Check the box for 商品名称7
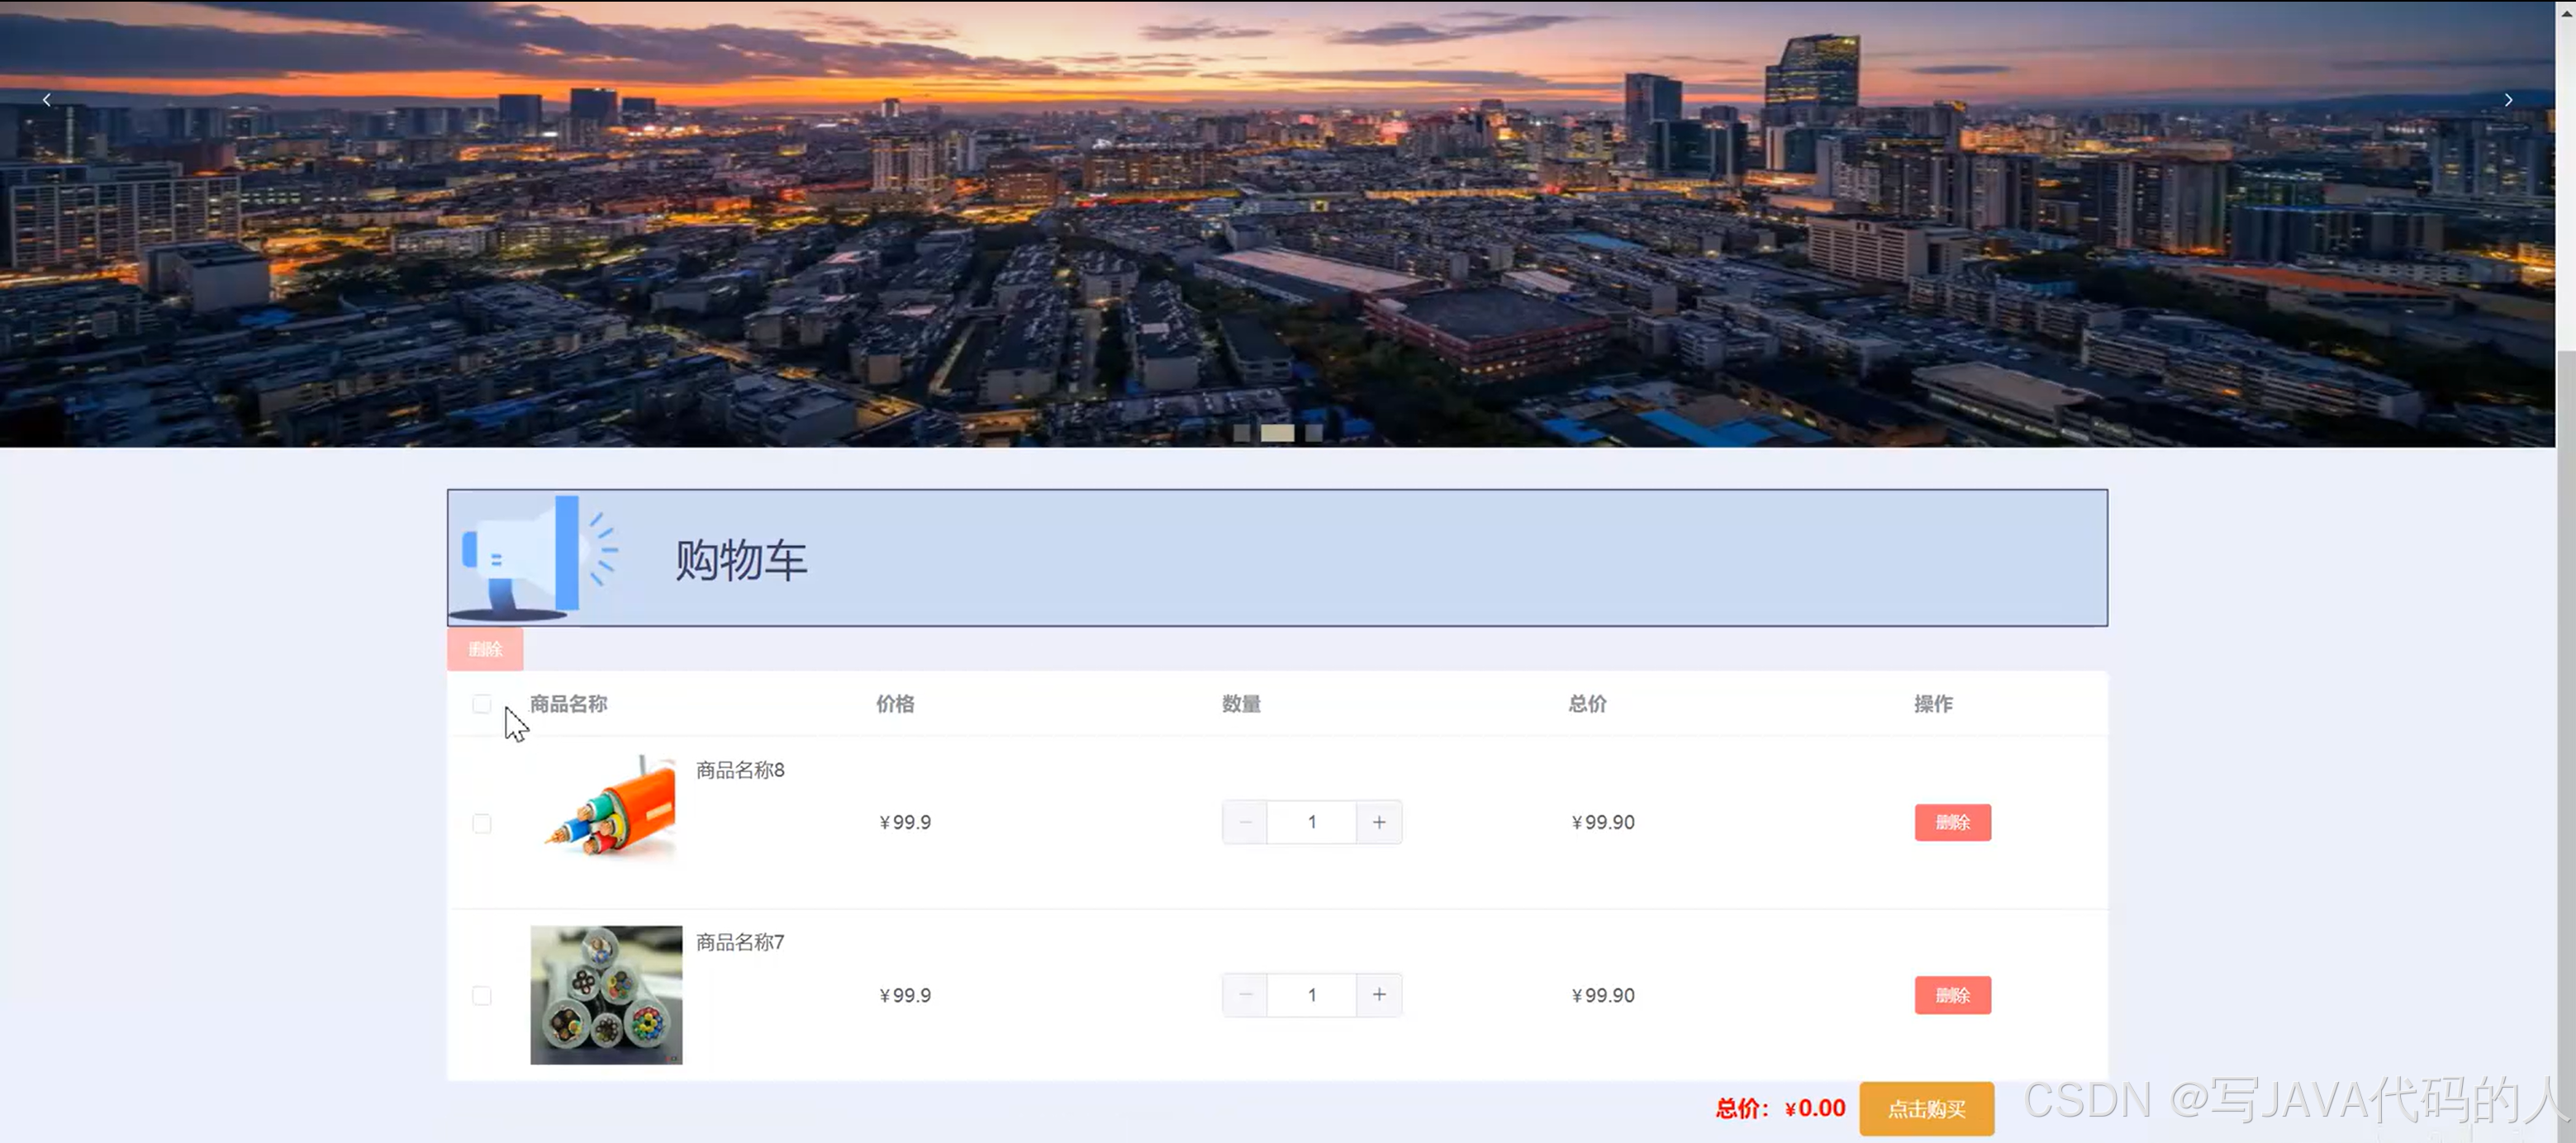The image size is (2576, 1143). [x=482, y=995]
